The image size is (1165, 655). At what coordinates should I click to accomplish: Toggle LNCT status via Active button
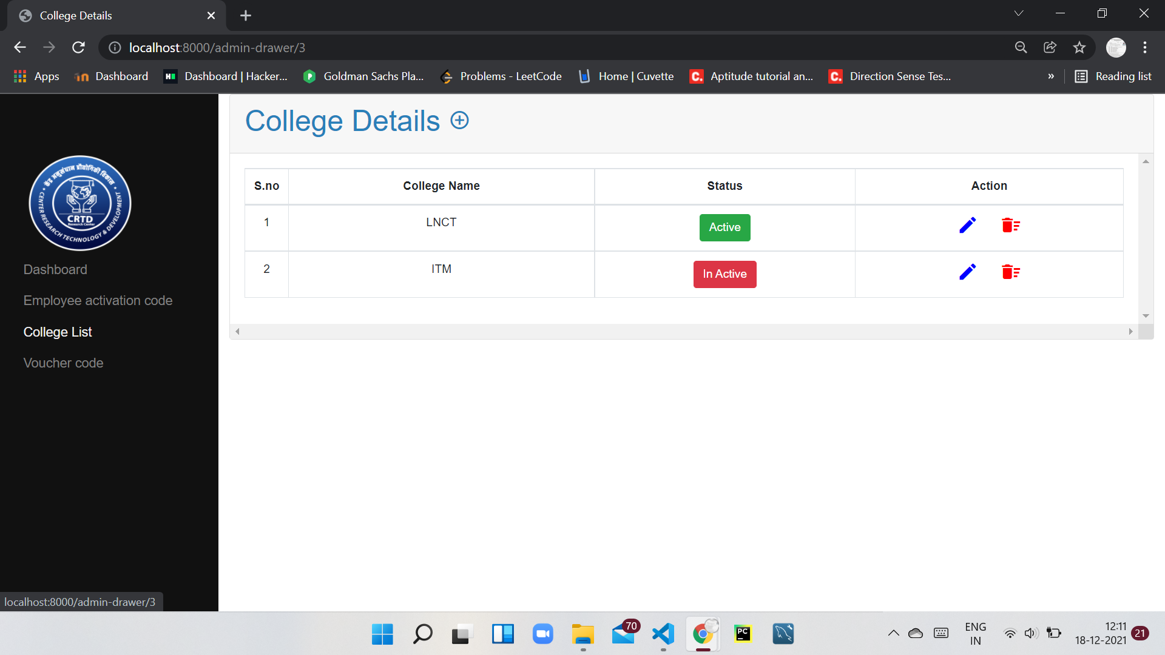724,227
